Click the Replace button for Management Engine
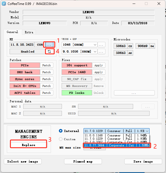The width and height of the screenshot is (166, 173). point(28,145)
